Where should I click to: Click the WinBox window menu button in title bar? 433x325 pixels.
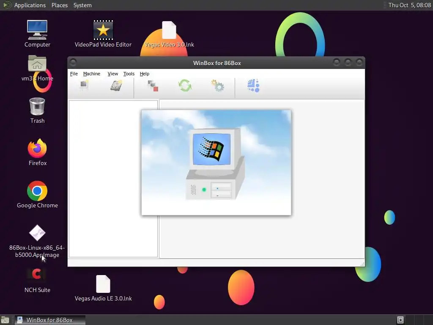73,63
